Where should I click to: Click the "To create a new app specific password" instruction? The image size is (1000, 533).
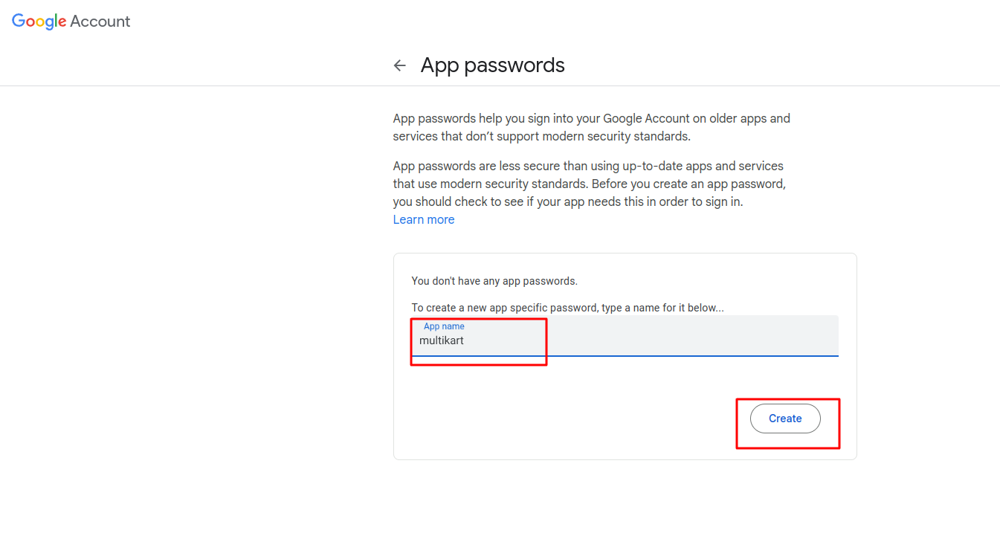567,308
